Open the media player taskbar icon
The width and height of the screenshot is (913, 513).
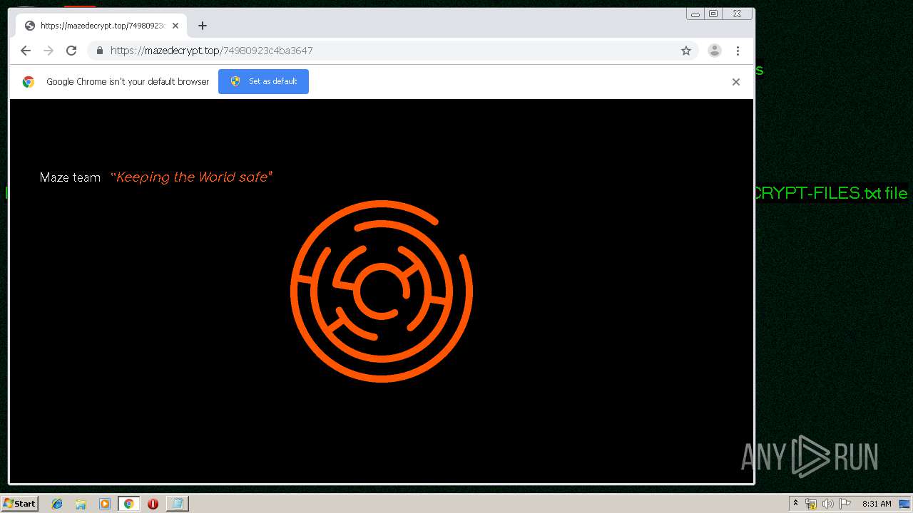pyautogui.click(x=105, y=504)
